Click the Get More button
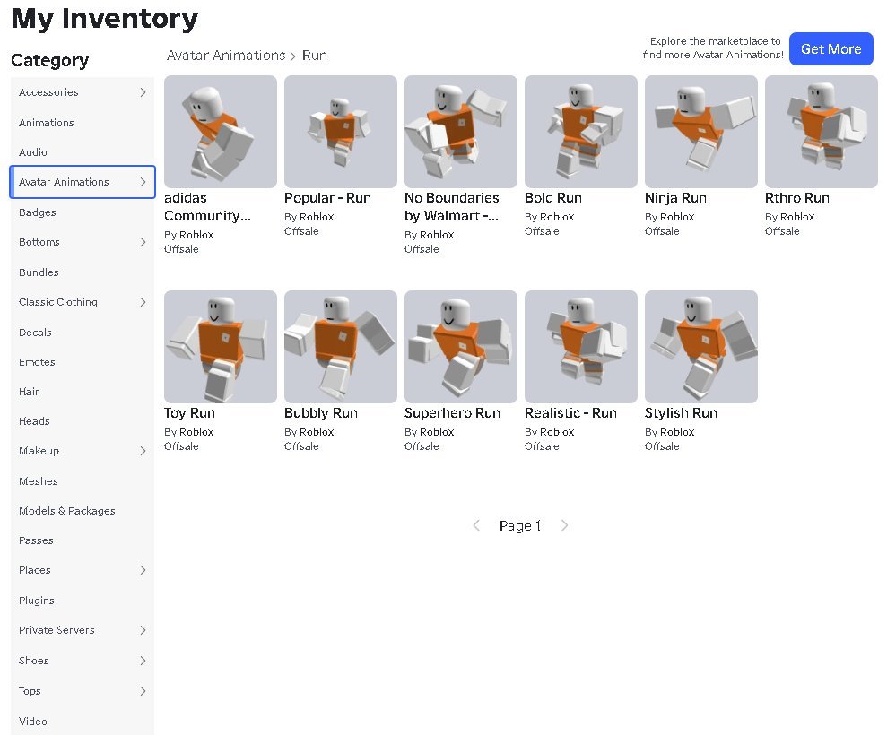The image size is (887, 735). click(x=831, y=49)
